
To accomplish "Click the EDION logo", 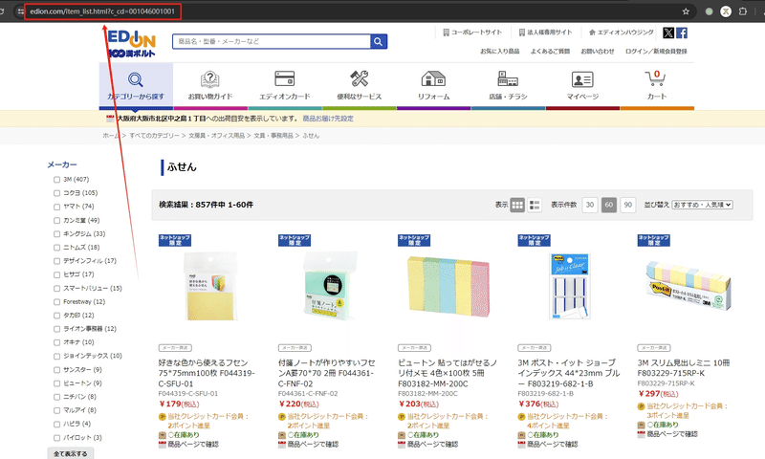I will coord(131,43).
